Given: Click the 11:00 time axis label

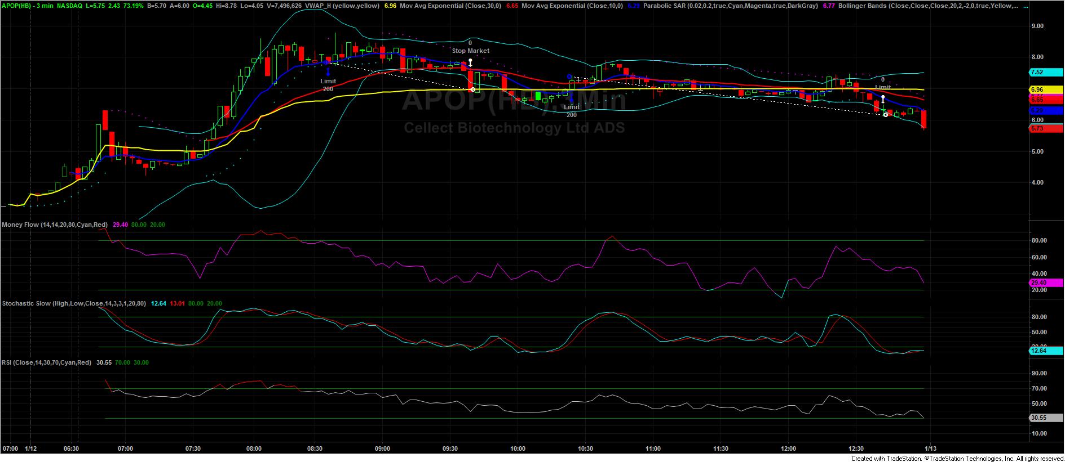Looking at the screenshot, I should pyautogui.click(x=653, y=448).
